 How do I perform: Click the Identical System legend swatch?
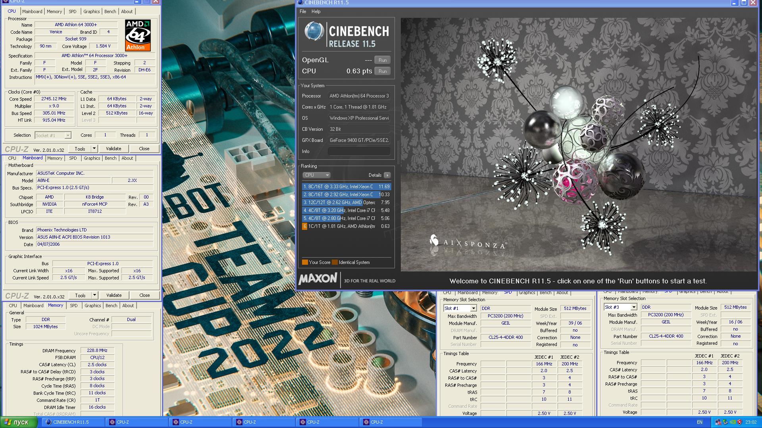(x=335, y=262)
